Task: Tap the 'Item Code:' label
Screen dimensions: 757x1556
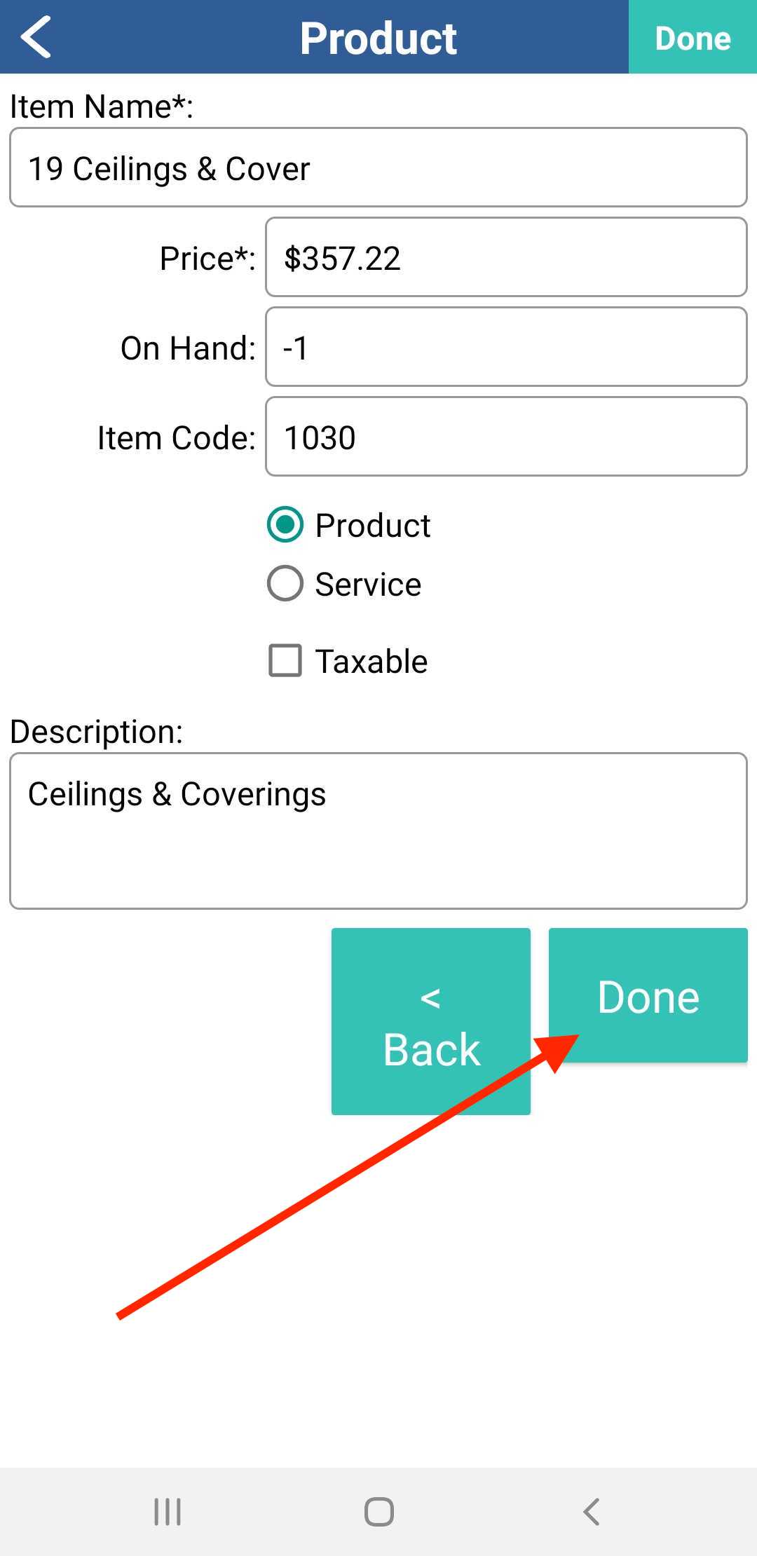Action: (x=176, y=438)
